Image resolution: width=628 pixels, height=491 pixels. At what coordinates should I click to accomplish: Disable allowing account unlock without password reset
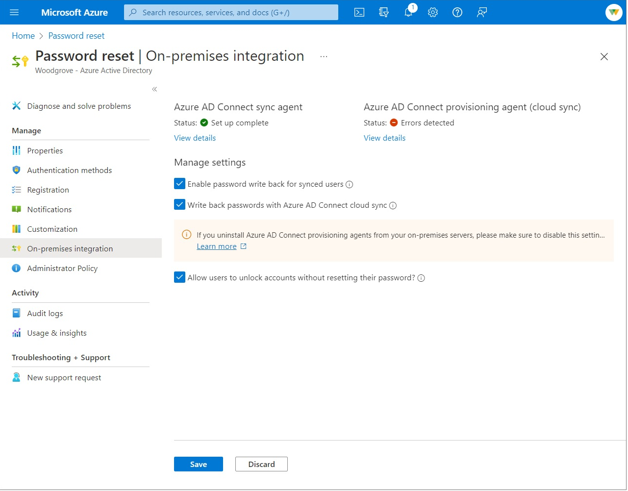coord(179,277)
